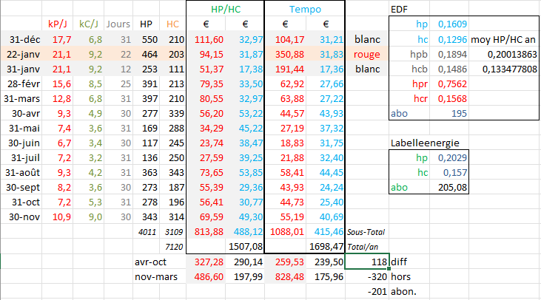
Task: Select the EDF abo value 195
Action: point(449,113)
